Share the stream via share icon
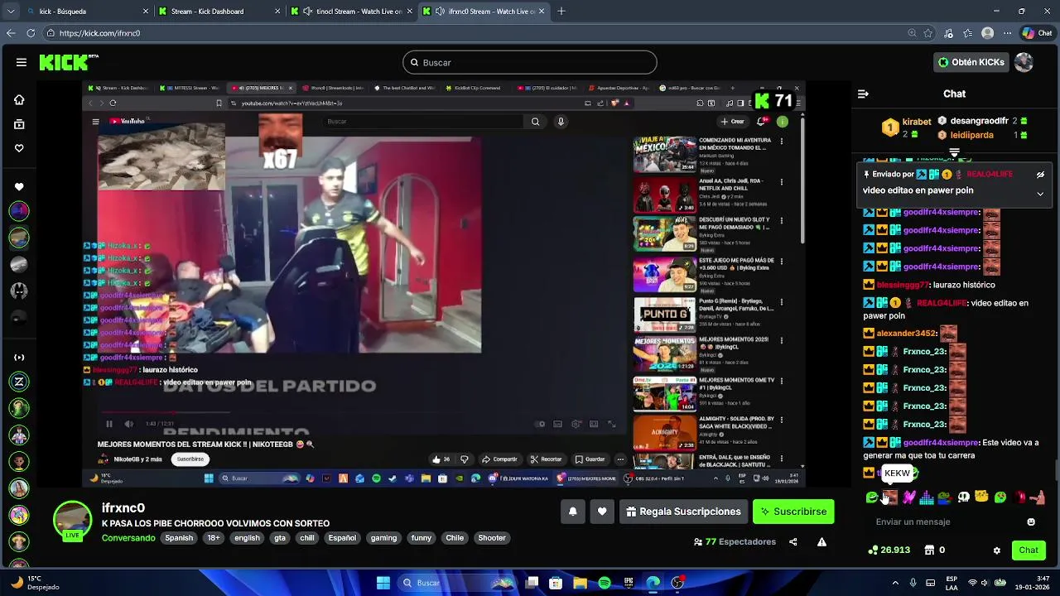Screen dimensions: 1060x596 click(793, 542)
